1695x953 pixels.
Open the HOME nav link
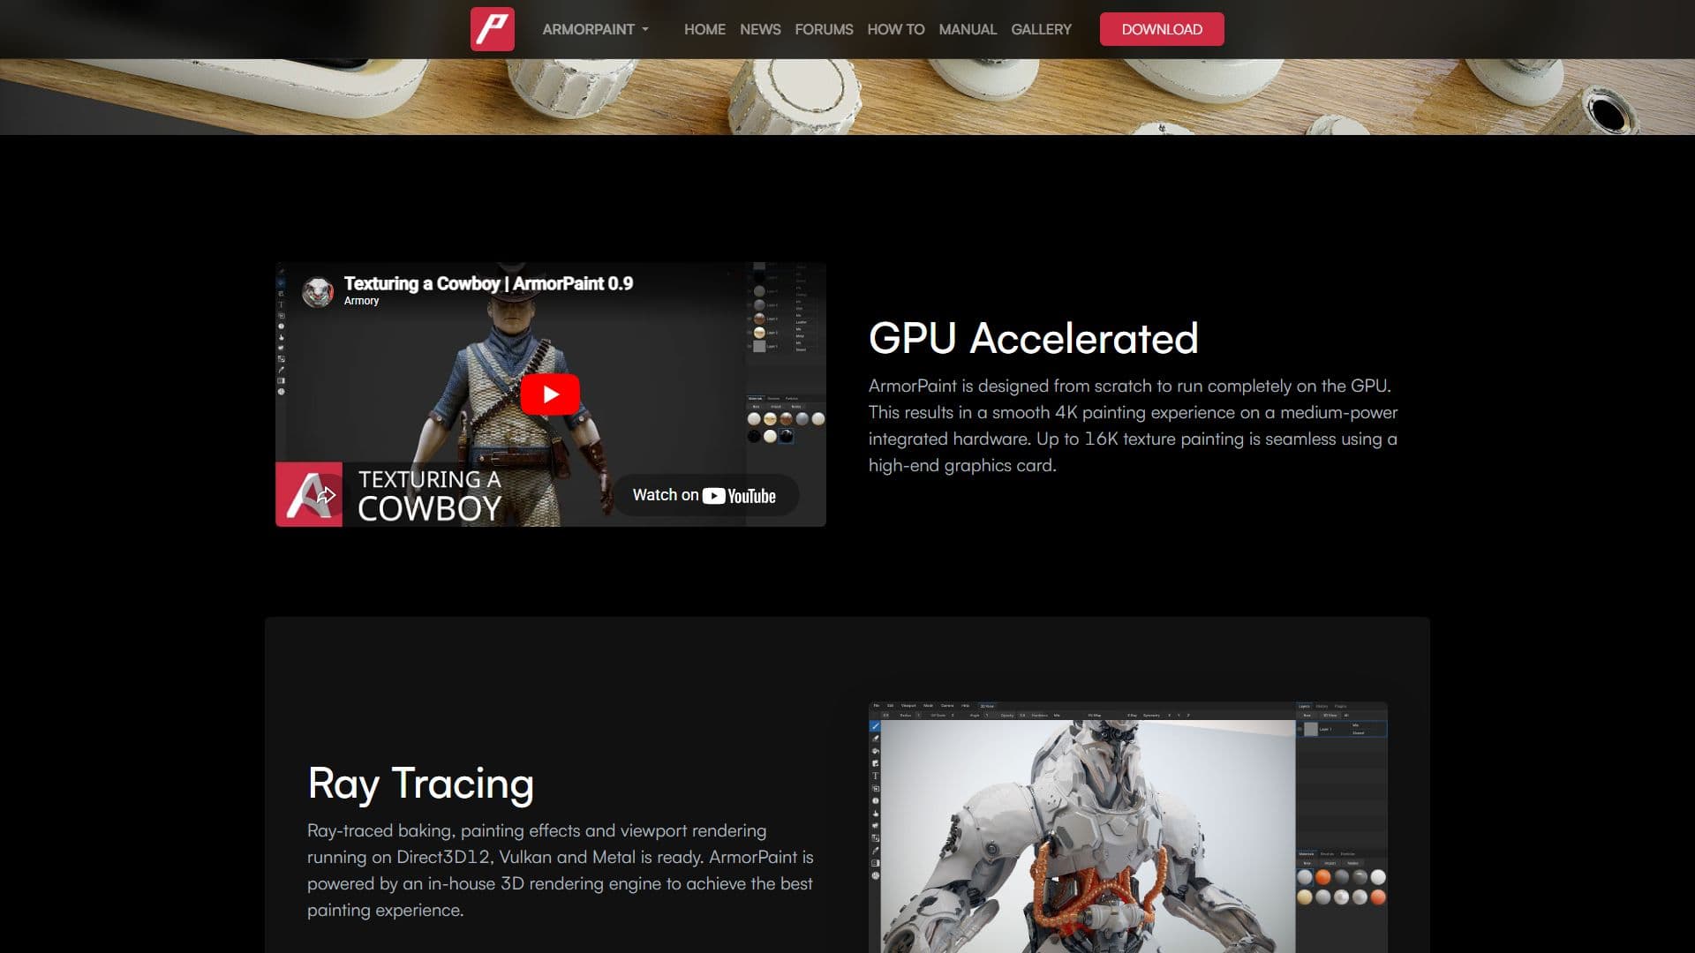click(x=704, y=29)
